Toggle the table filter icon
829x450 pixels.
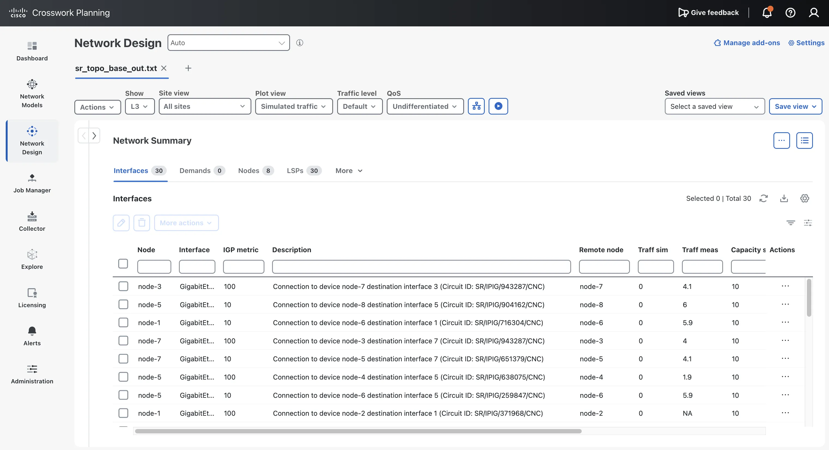791,223
